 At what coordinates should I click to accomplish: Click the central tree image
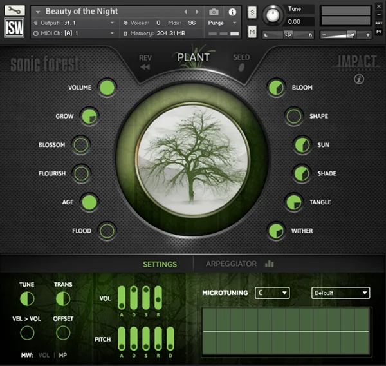[x=193, y=160]
